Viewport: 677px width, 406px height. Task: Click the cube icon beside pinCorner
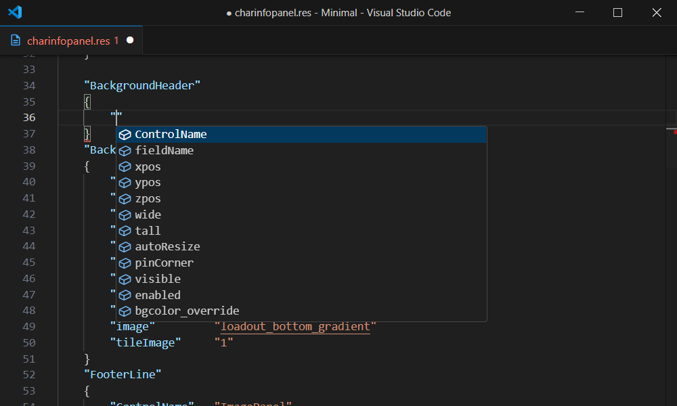pyautogui.click(x=125, y=263)
